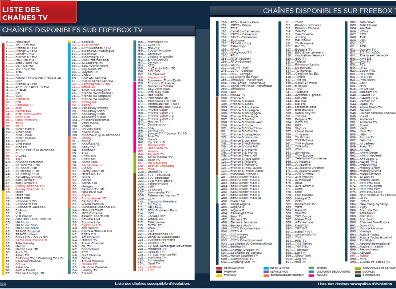Screen dimensions: 396x289
Task: Click channel 156 'Montagne TV'
Action: (x=153, y=42)
